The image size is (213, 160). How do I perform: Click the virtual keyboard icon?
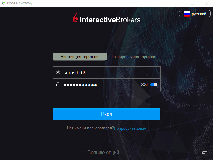pos(204,153)
